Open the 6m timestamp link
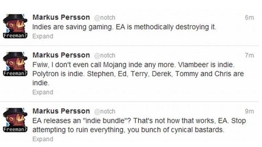The height and width of the screenshot is (147, 262). point(249,17)
